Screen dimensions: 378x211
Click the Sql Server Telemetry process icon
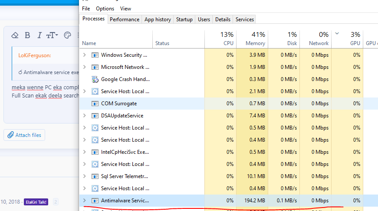[x=95, y=176]
